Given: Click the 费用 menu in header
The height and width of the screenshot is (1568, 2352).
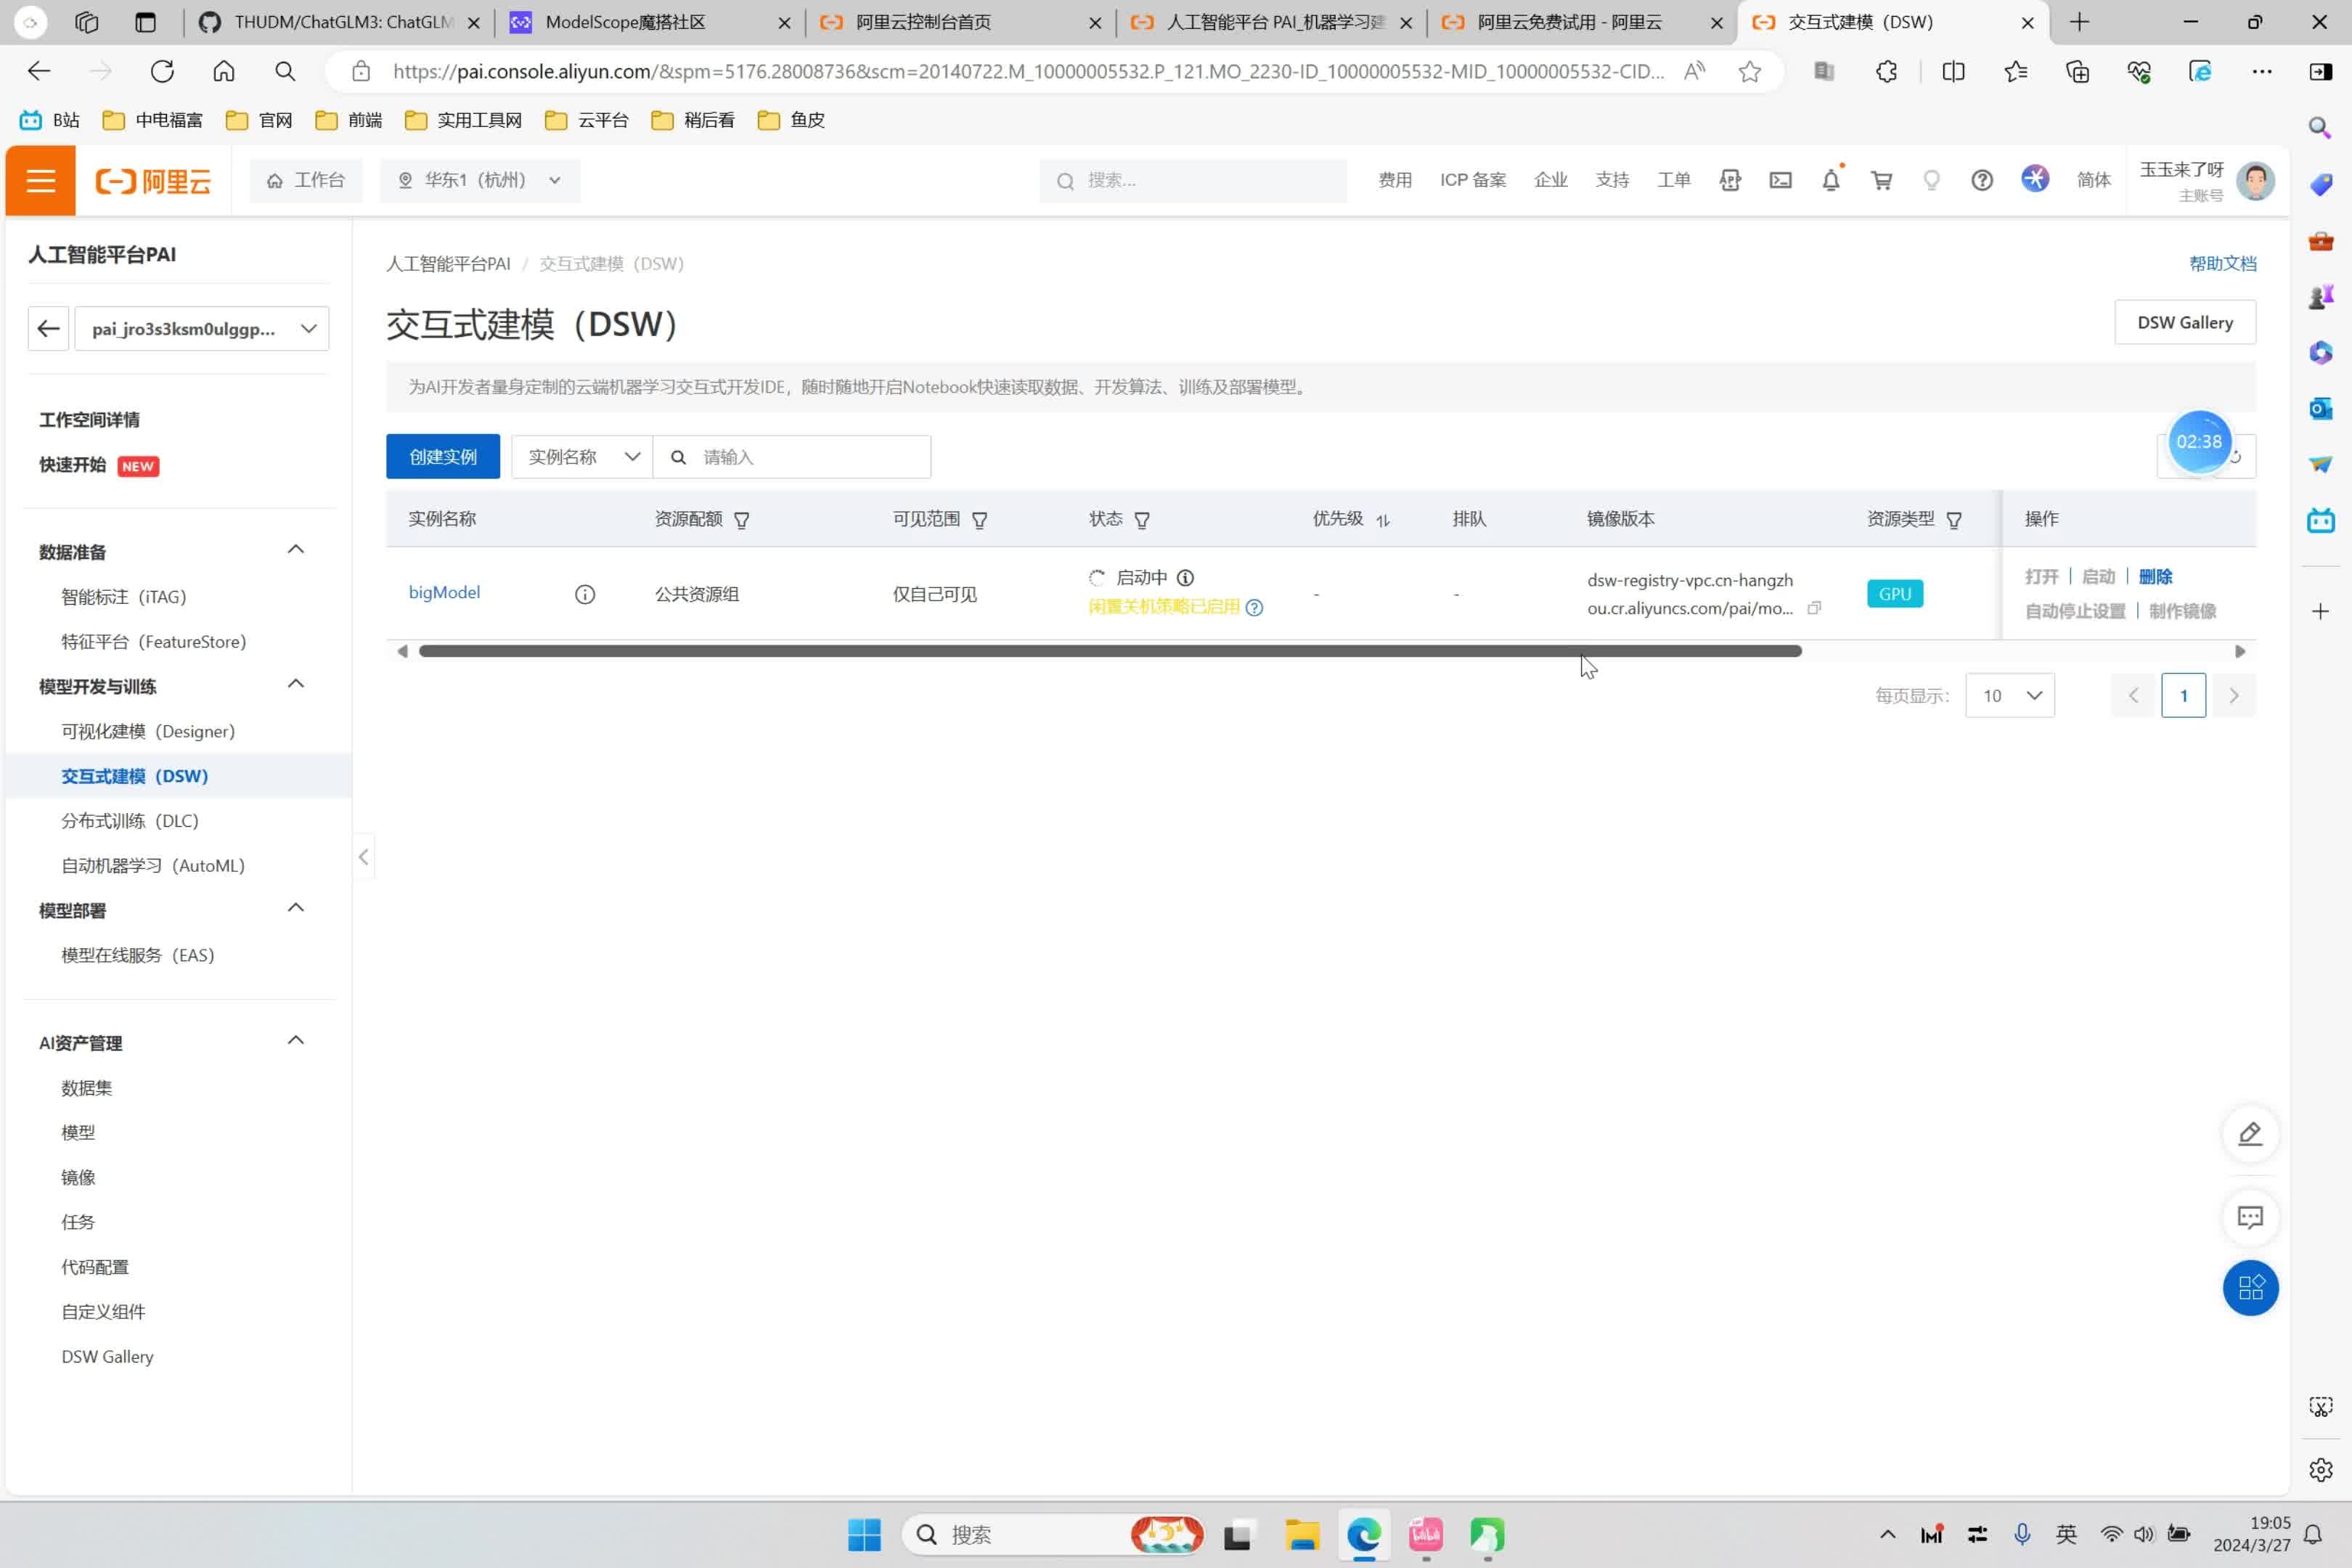Looking at the screenshot, I should [1394, 180].
